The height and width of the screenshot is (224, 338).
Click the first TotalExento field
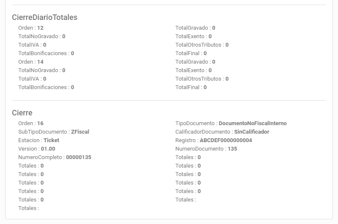coord(193,36)
